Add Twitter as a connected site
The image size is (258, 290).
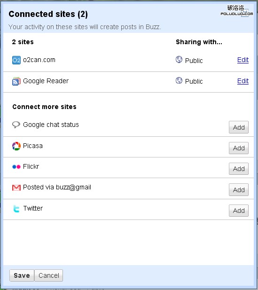point(239,211)
